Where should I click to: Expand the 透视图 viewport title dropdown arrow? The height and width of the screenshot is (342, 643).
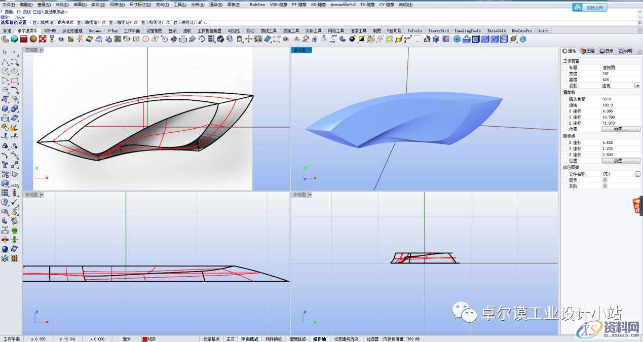click(x=310, y=50)
